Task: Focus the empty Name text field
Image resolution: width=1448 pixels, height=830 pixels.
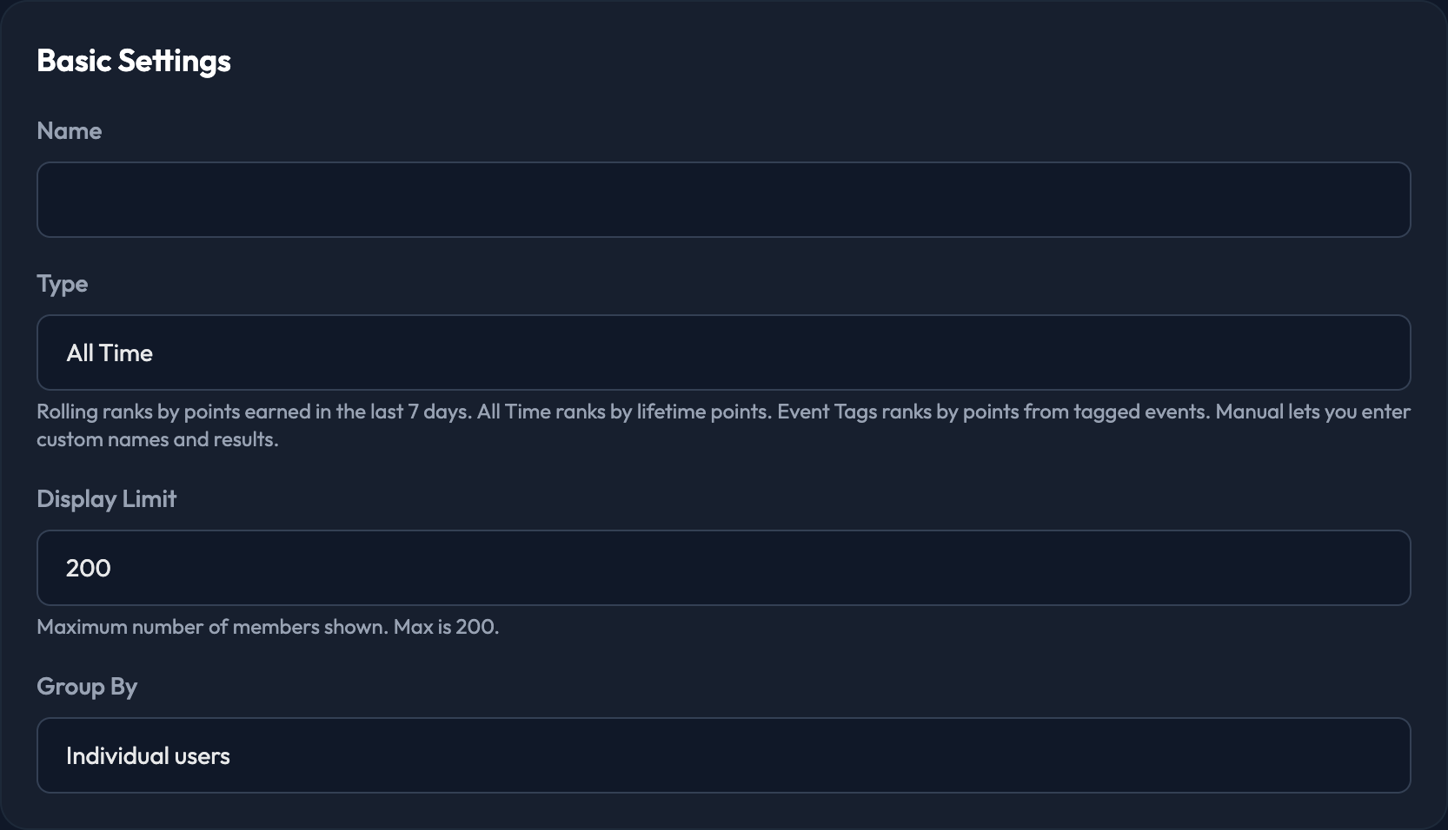Action: pos(723,200)
